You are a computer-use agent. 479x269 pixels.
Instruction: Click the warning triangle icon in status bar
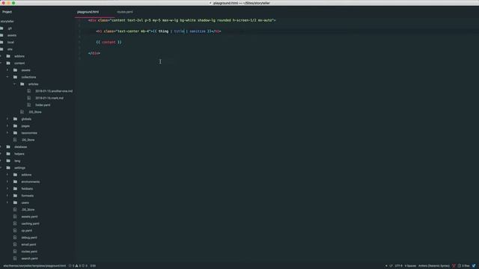(x=76, y=266)
